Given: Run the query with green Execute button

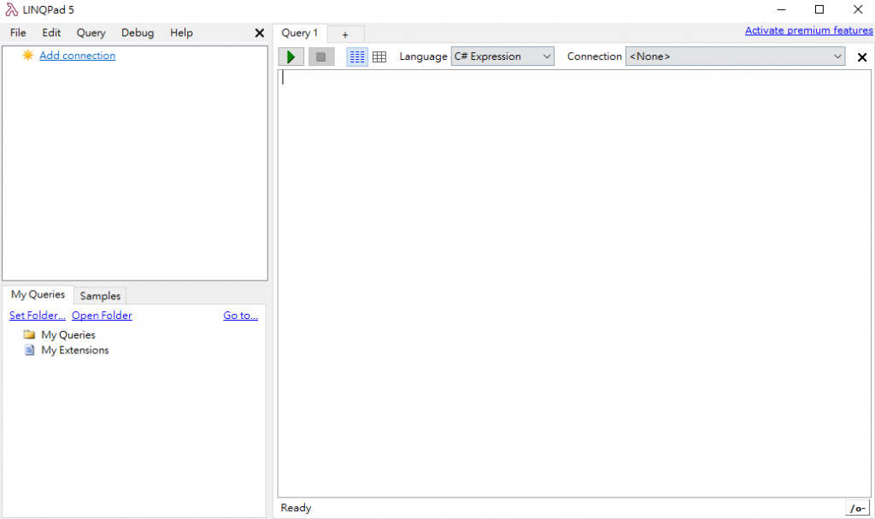Looking at the screenshot, I should click(291, 56).
